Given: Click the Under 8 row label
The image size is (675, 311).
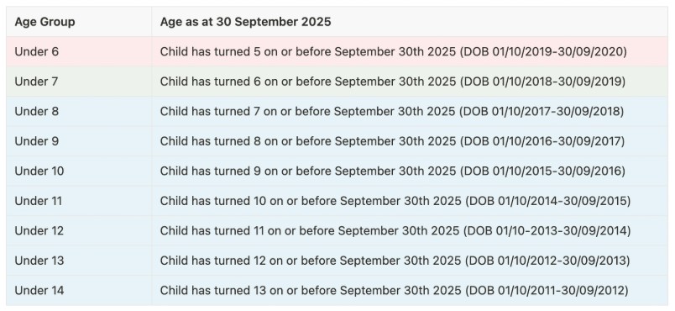Looking at the screenshot, I should (x=37, y=111).
